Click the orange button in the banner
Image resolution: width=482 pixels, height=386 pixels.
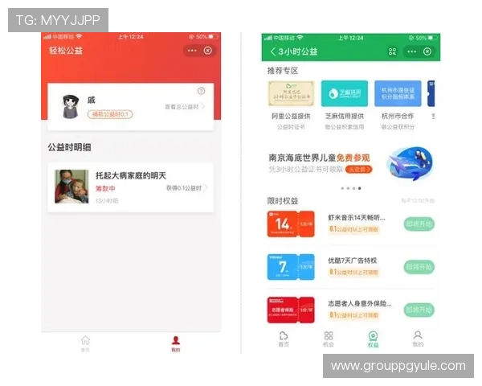click(359, 170)
